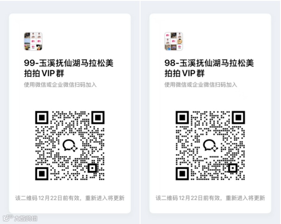Click the 大数跨境 watermark logo
This screenshot has height=224, width=281.
click(x=20, y=218)
